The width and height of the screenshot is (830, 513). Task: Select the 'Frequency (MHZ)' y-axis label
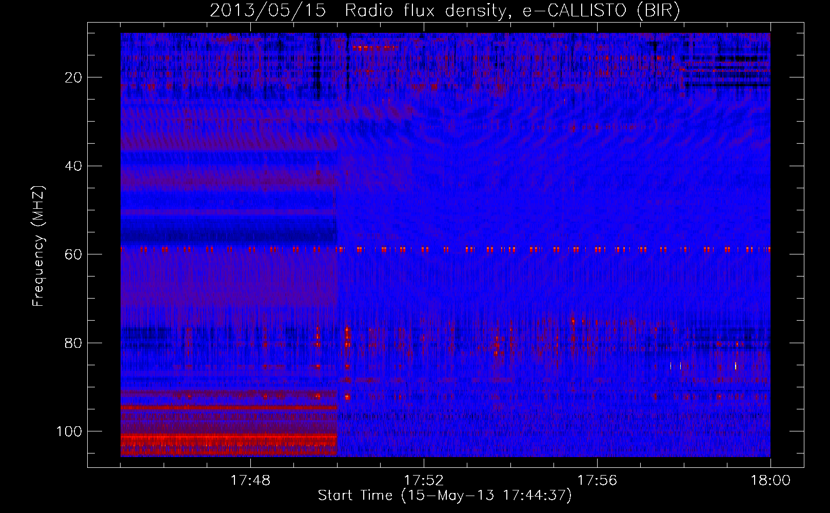[x=38, y=246]
